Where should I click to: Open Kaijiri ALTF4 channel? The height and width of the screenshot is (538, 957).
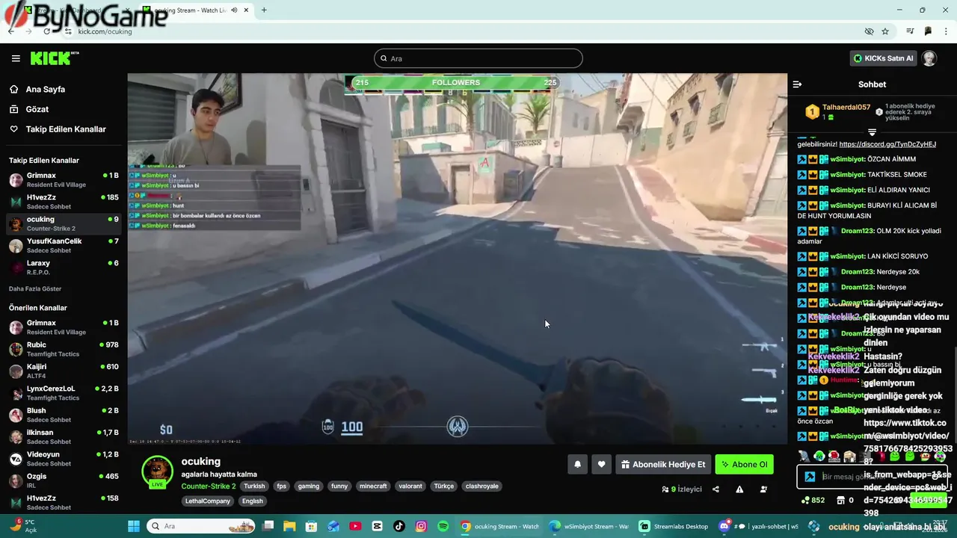[x=64, y=371]
